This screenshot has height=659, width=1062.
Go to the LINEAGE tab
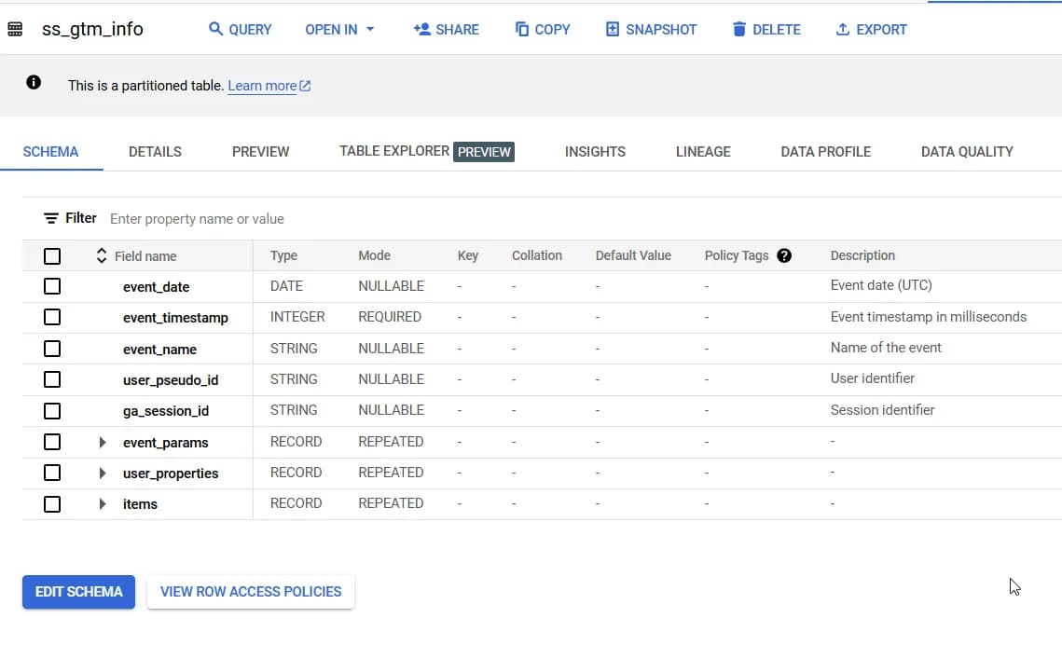tap(703, 152)
